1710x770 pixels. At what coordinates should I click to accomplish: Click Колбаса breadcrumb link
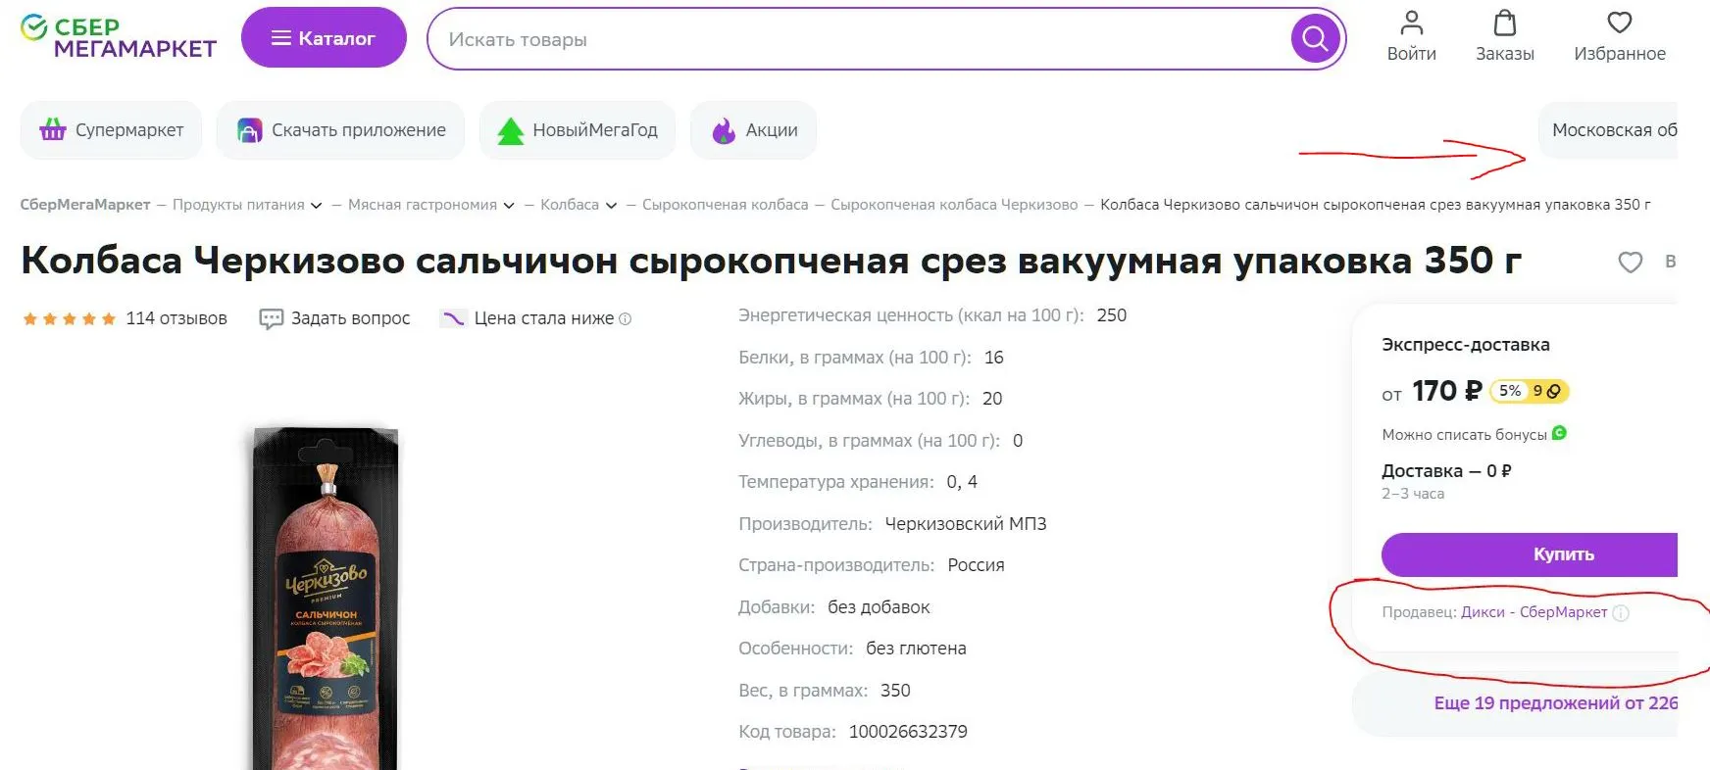coord(570,205)
